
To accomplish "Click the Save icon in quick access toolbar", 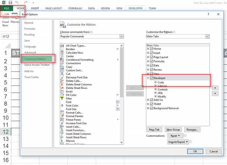I will pos(10,2).
